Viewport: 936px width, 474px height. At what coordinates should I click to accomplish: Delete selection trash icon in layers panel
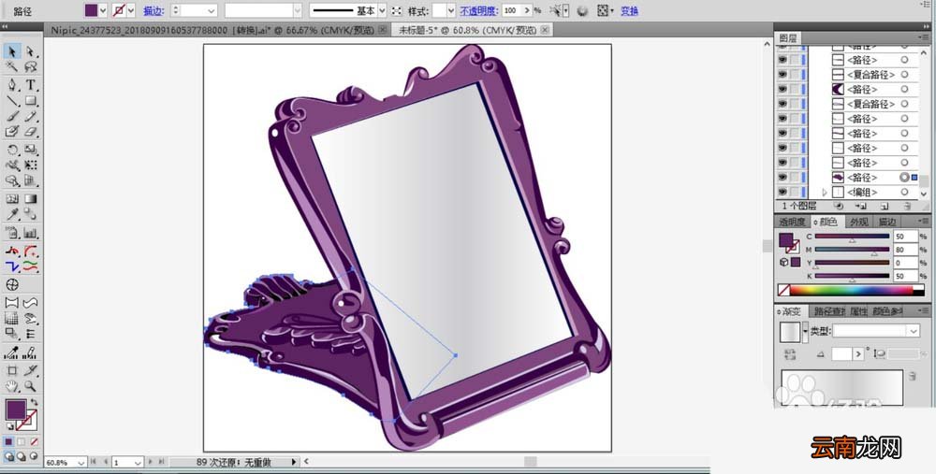tap(907, 207)
